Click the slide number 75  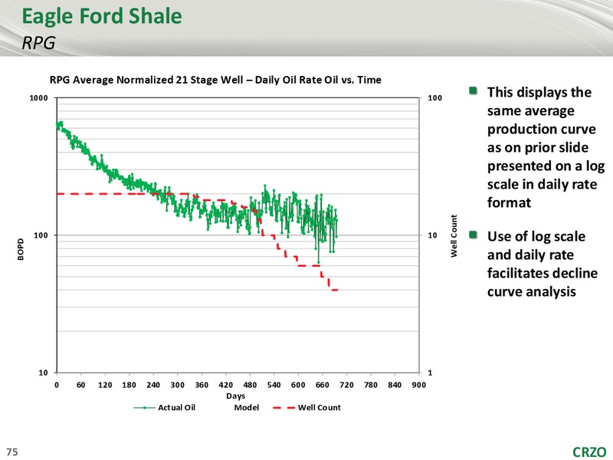(x=12, y=452)
